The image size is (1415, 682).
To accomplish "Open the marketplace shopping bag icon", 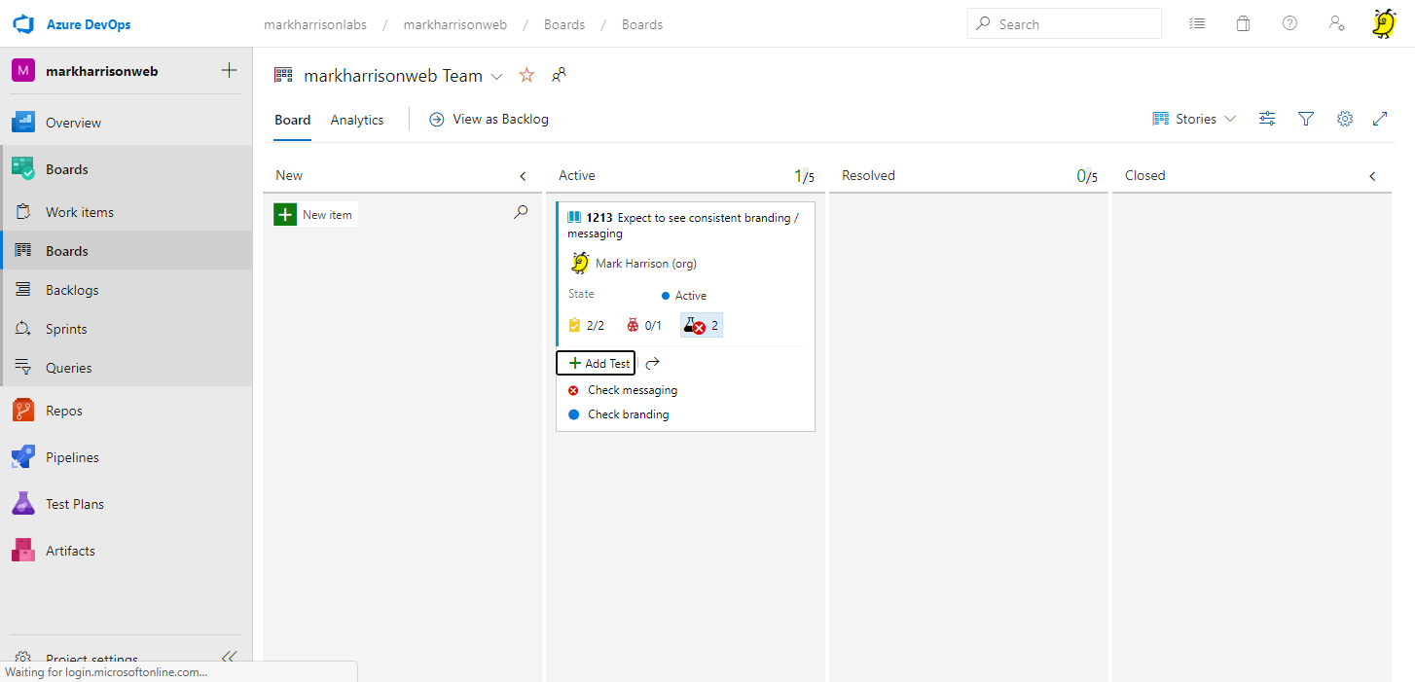I will point(1243,24).
